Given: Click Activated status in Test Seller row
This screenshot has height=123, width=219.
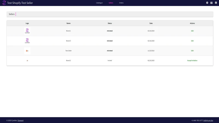Looking at the screenshot, I should 110,51.
